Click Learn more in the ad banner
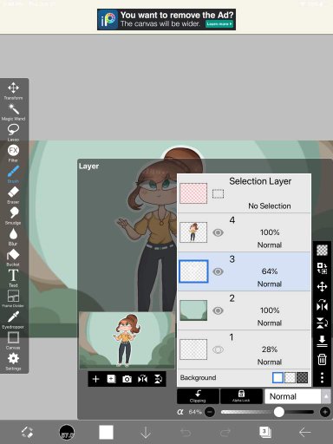333x444 pixels. point(219,24)
